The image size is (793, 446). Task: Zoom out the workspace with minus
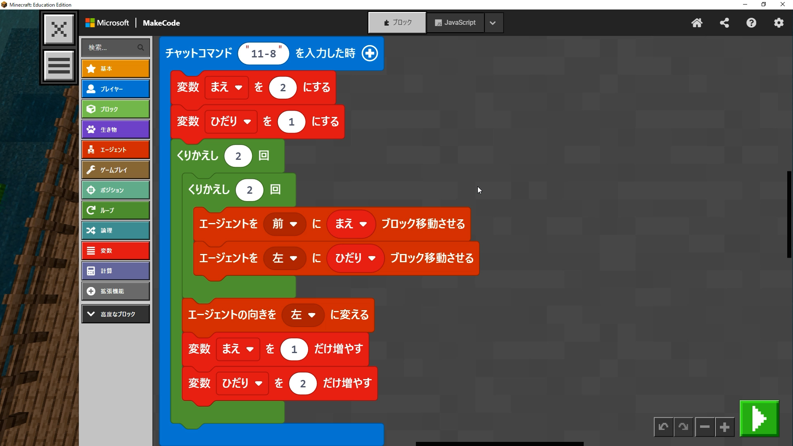tap(705, 427)
